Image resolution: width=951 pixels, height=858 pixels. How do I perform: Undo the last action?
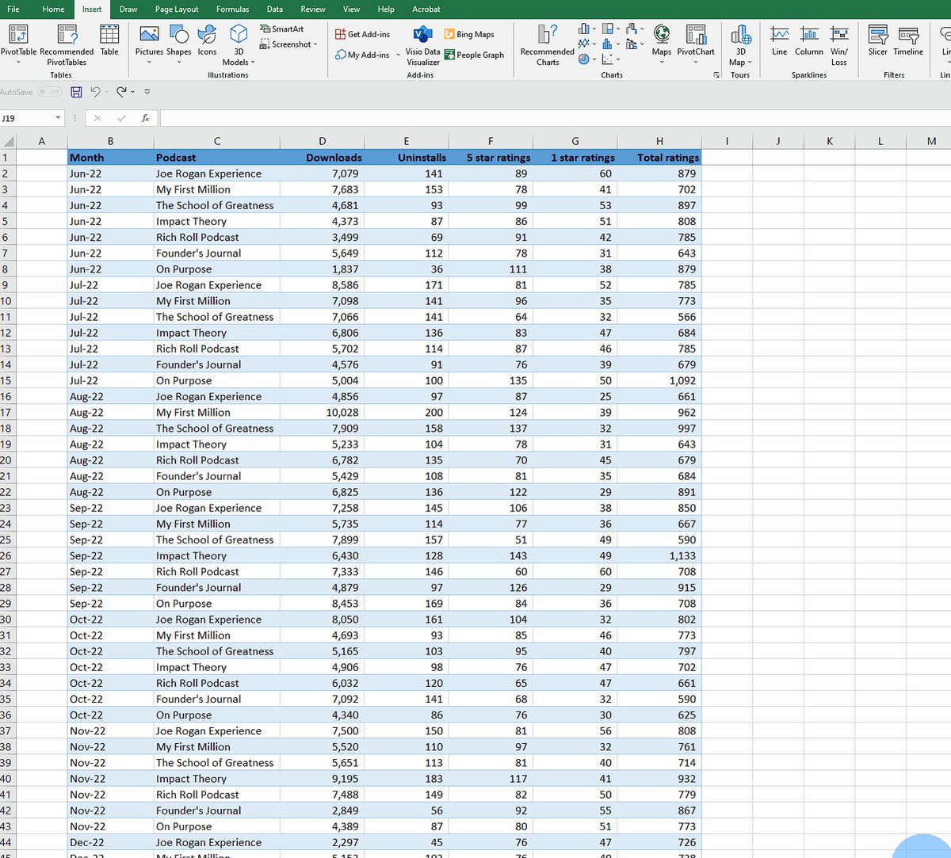(x=95, y=92)
